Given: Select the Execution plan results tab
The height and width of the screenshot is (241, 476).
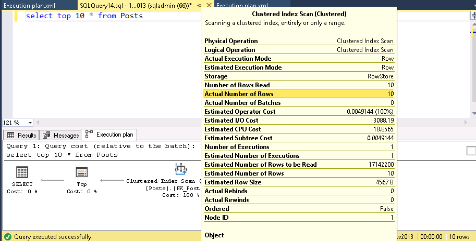Looking at the screenshot, I should [109, 135].
